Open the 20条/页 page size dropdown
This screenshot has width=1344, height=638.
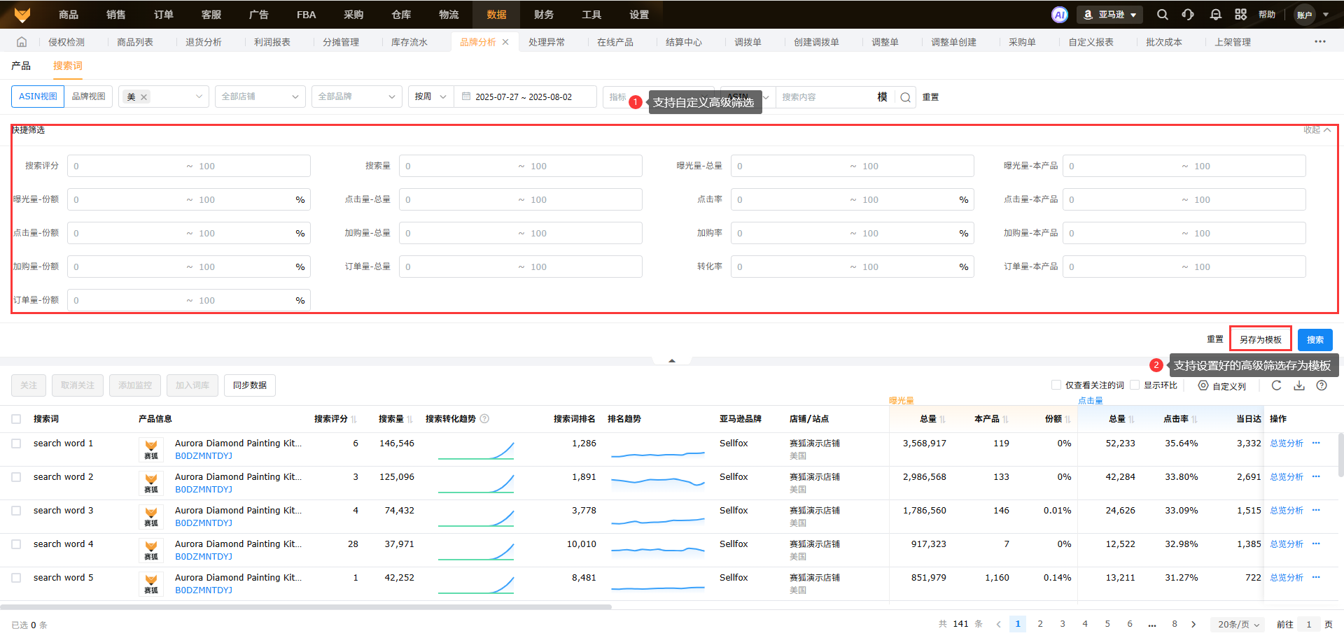click(x=1238, y=624)
